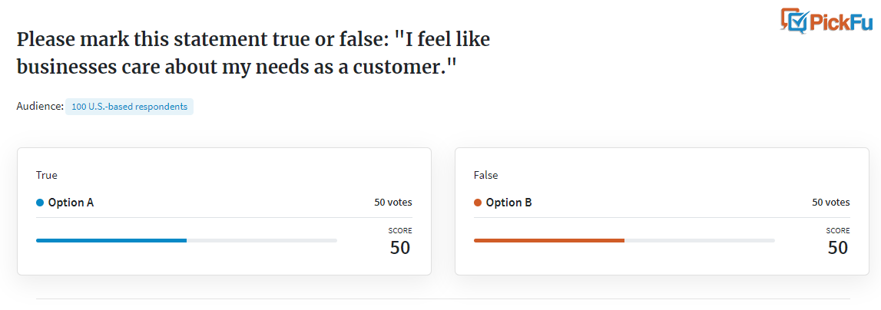Click the orange Option B progress bar

click(x=549, y=240)
